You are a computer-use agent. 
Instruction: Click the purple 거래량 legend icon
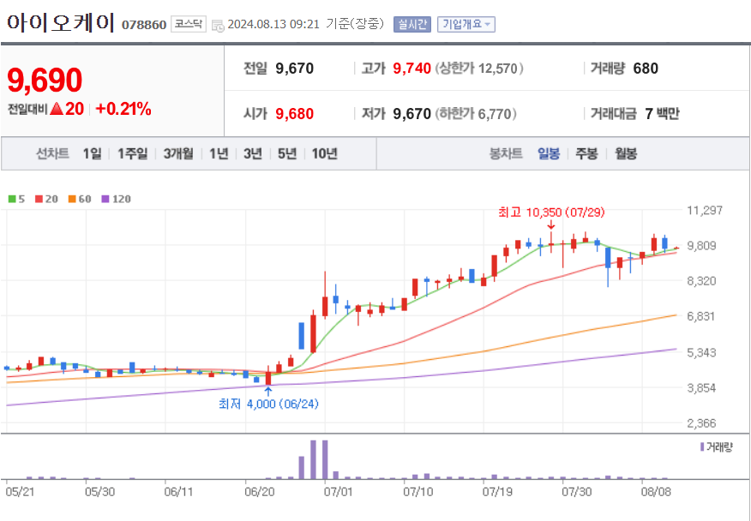[702, 447]
